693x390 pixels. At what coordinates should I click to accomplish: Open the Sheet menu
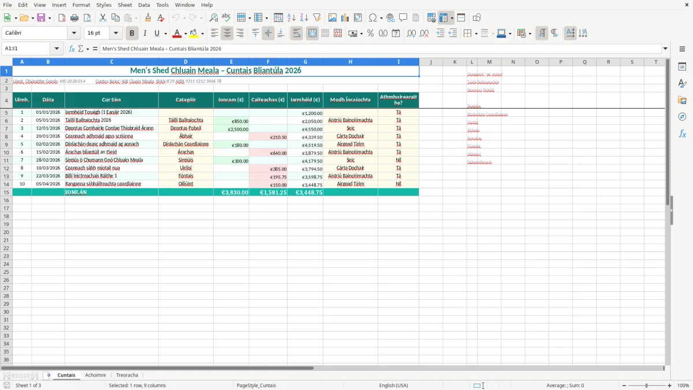pos(125,5)
